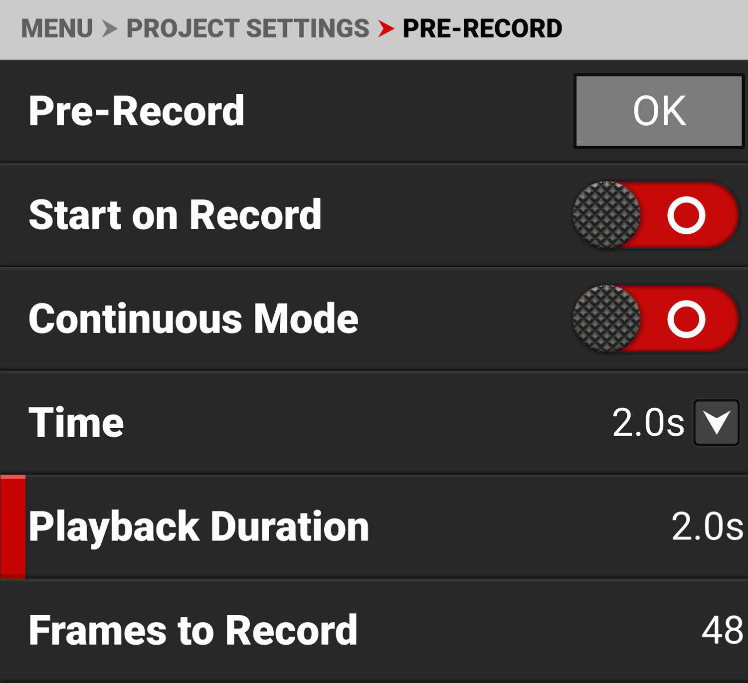Click the Playback Duration 2.0s value
The width and height of the screenshot is (748, 683).
[x=707, y=526]
